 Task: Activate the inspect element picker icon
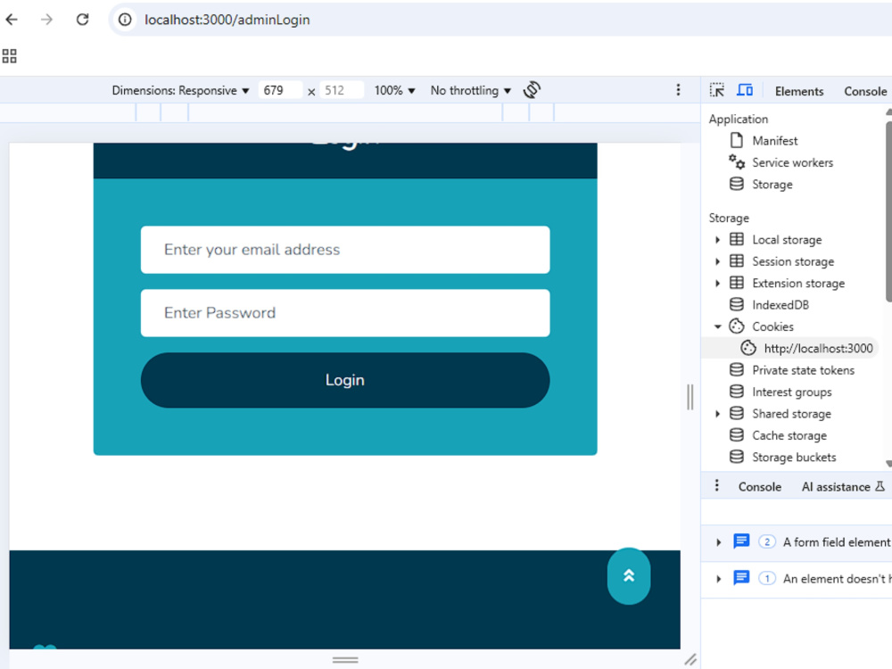click(x=717, y=90)
